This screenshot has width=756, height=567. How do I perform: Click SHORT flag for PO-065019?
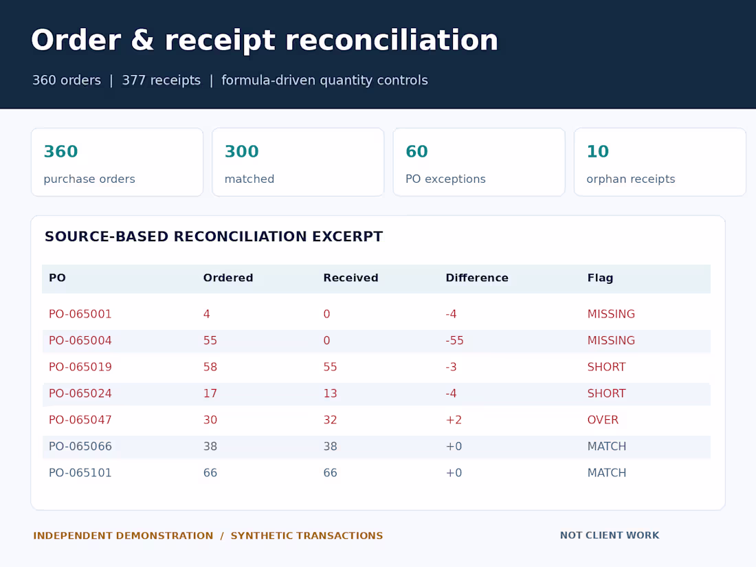(x=607, y=367)
